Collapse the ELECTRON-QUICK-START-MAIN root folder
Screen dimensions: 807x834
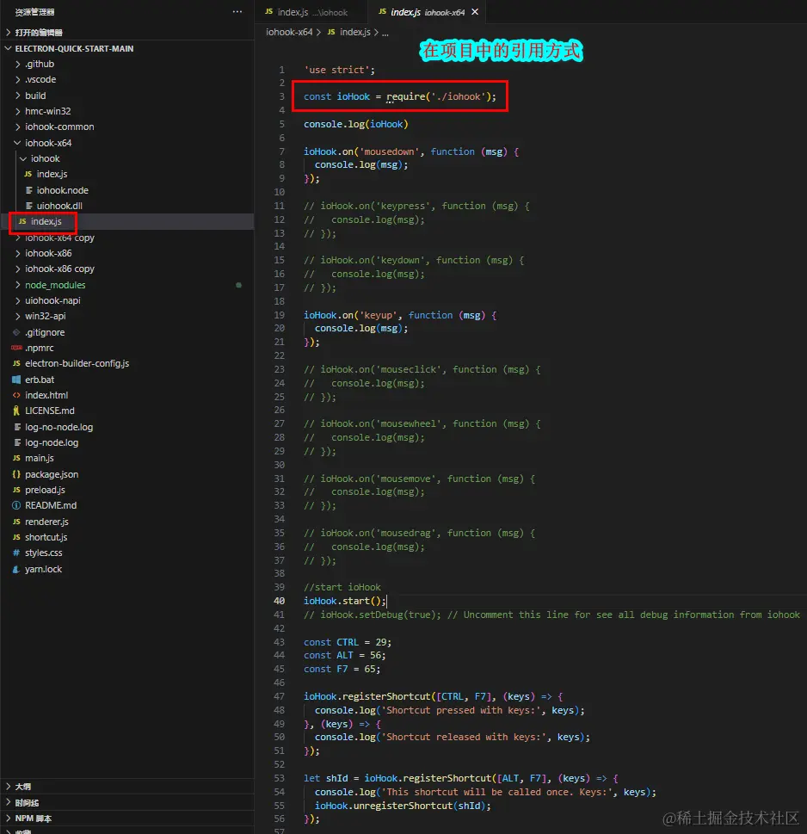pyautogui.click(x=127, y=48)
